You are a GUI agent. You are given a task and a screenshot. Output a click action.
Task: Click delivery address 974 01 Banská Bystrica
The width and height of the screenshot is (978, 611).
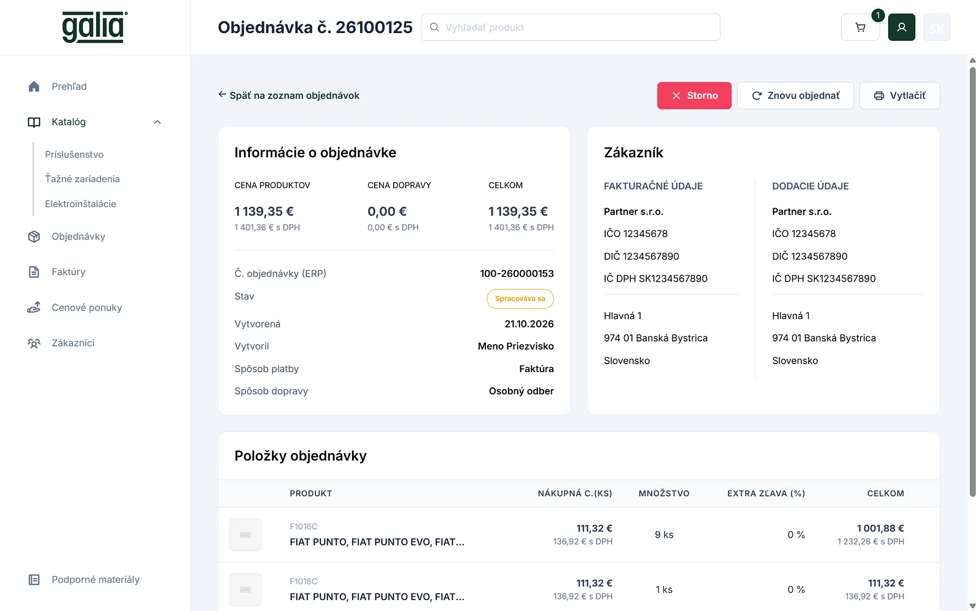coord(824,338)
